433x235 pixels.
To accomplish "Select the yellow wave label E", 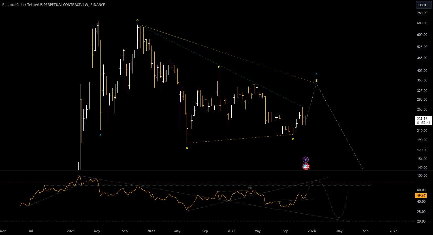I will [x=316, y=81].
